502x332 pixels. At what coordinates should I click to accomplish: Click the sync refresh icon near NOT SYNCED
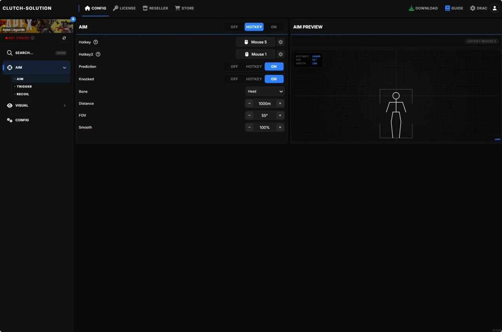point(64,38)
